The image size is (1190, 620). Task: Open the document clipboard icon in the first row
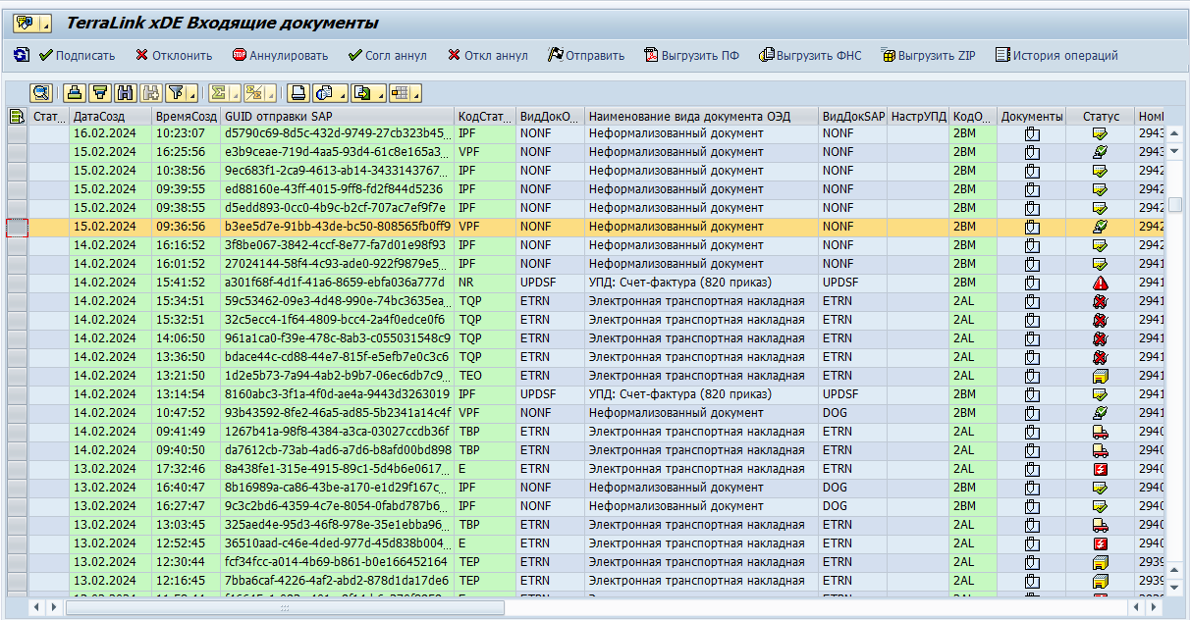[1032, 133]
